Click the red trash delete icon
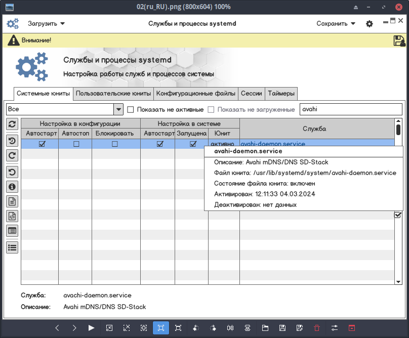Viewport: 409px width, 338px height. tap(317, 328)
